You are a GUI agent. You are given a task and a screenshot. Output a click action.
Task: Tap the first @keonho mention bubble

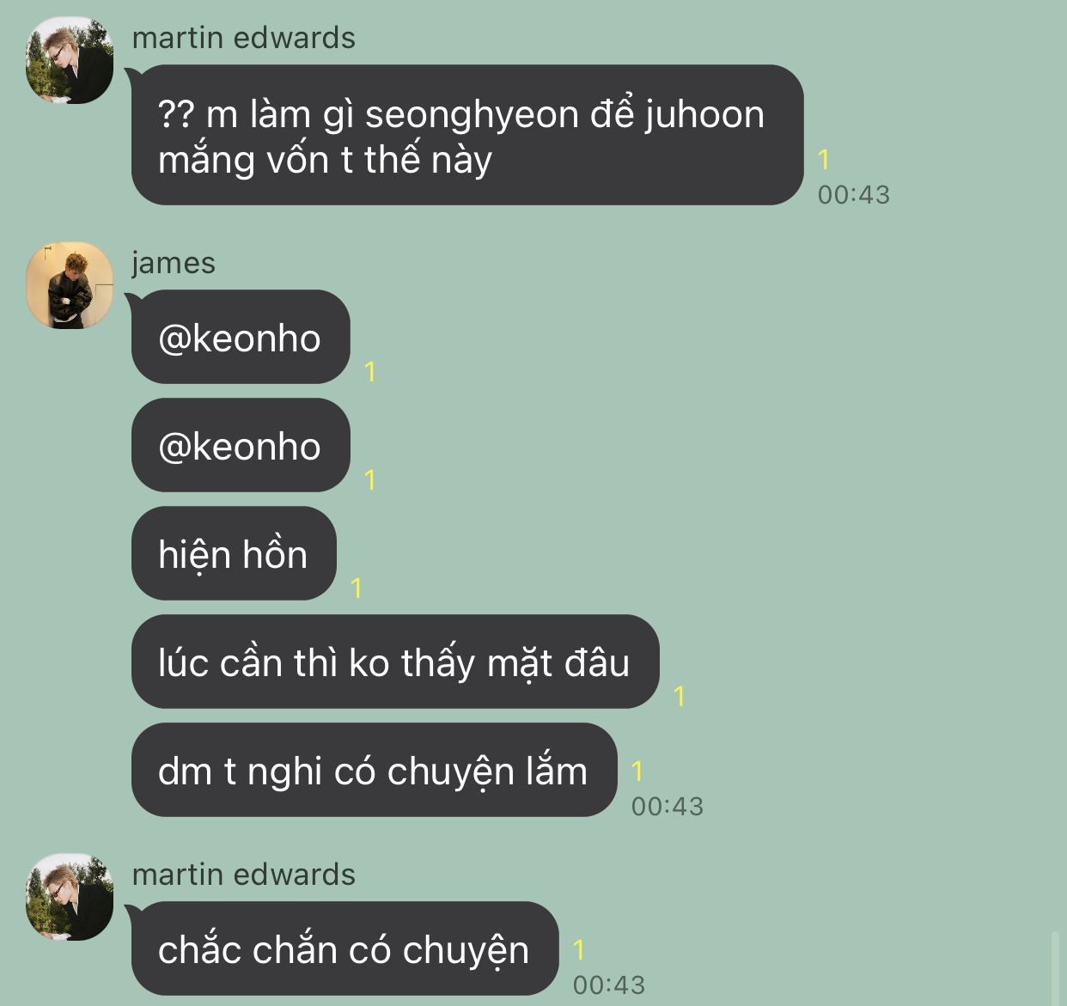pos(241,337)
